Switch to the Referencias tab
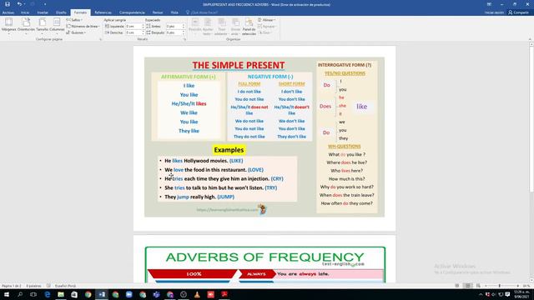The width and height of the screenshot is (534, 300). (103, 12)
